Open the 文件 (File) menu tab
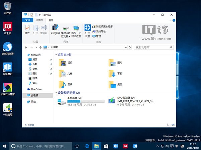The image size is (201, 150). 27,20
